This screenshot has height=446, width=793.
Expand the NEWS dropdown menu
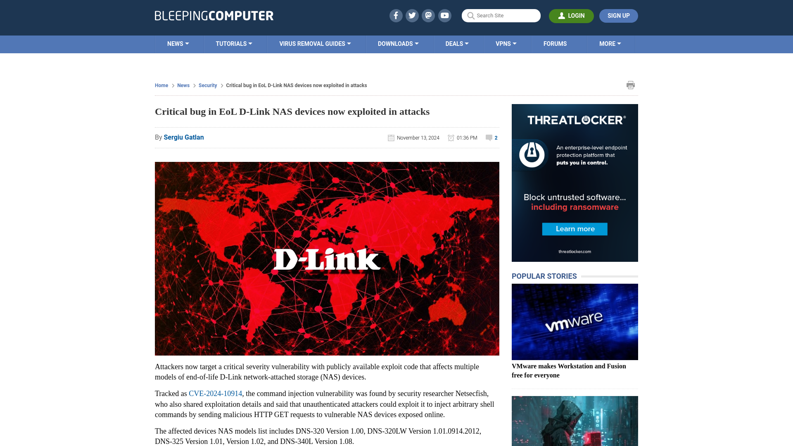(178, 44)
